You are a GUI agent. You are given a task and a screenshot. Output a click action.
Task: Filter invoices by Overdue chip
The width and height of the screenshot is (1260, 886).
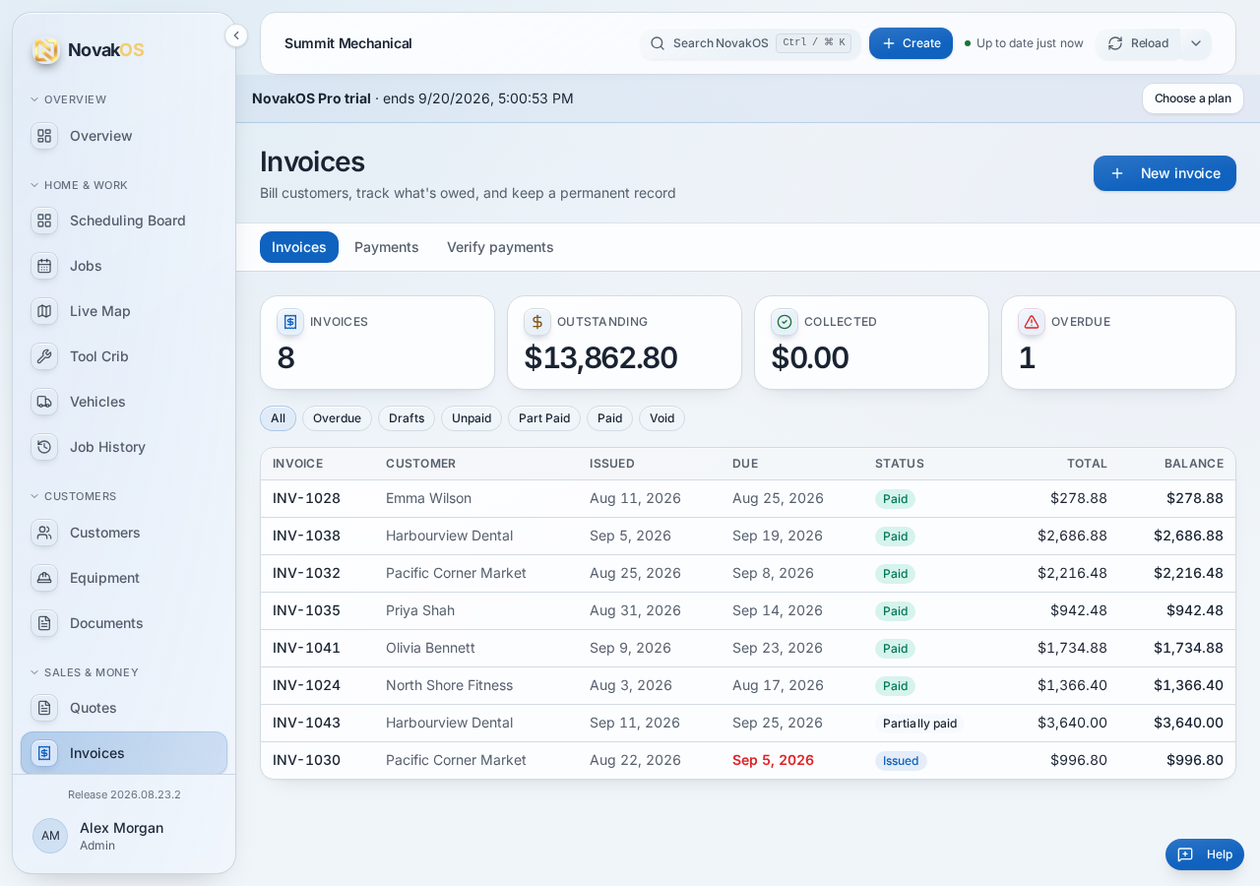tap(337, 418)
